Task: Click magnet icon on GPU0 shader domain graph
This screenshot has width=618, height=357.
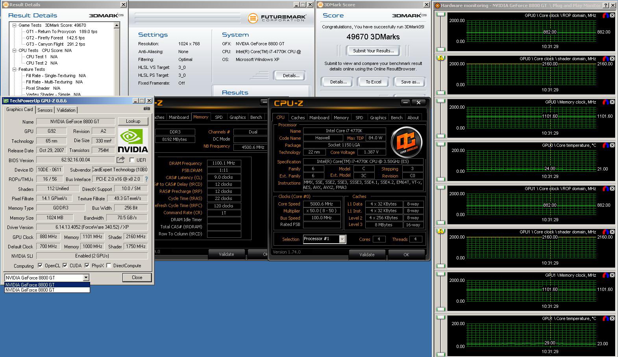Action: [606, 59]
